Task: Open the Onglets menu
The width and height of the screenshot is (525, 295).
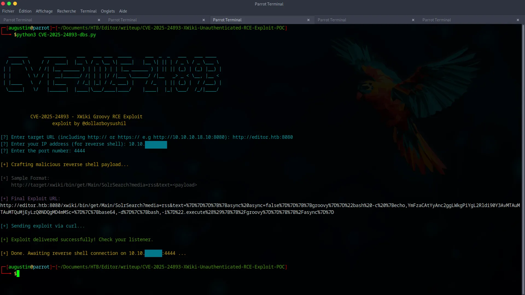Action: [x=107, y=11]
